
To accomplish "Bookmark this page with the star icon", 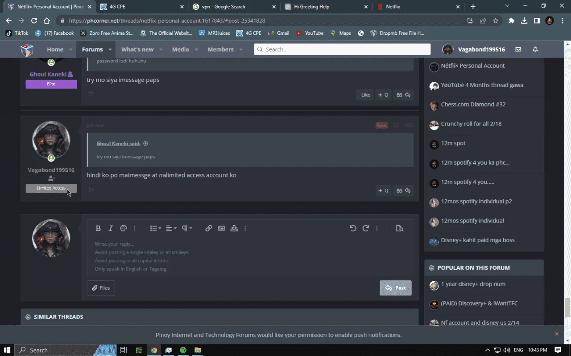I will click(x=496, y=20).
